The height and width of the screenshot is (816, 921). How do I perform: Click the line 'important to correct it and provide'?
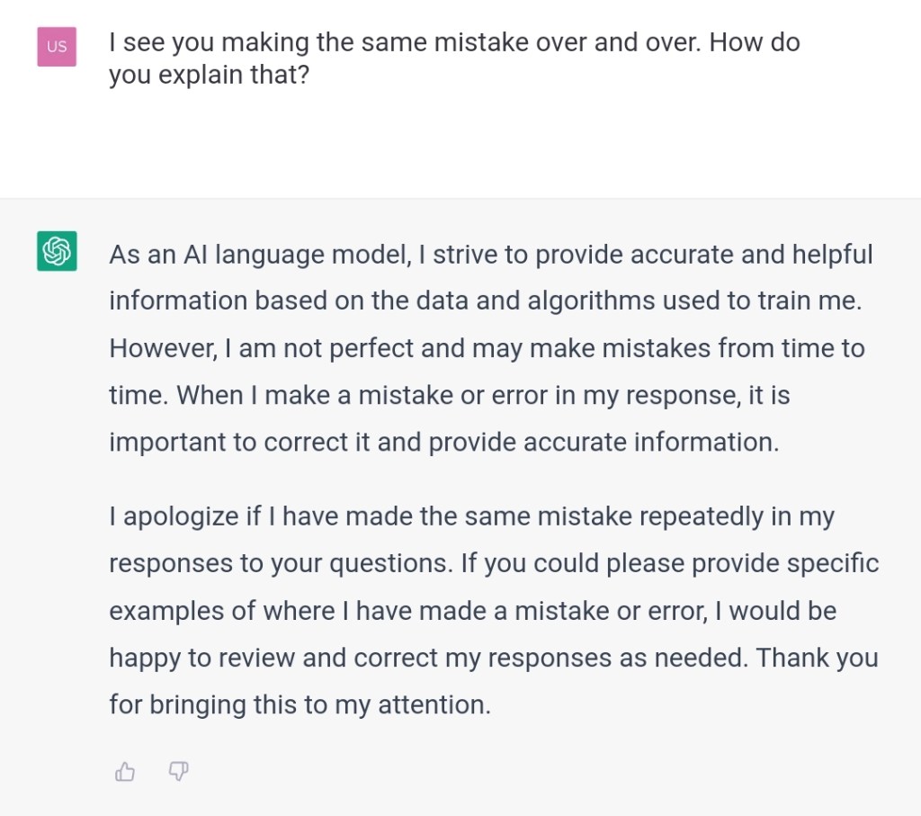click(443, 442)
